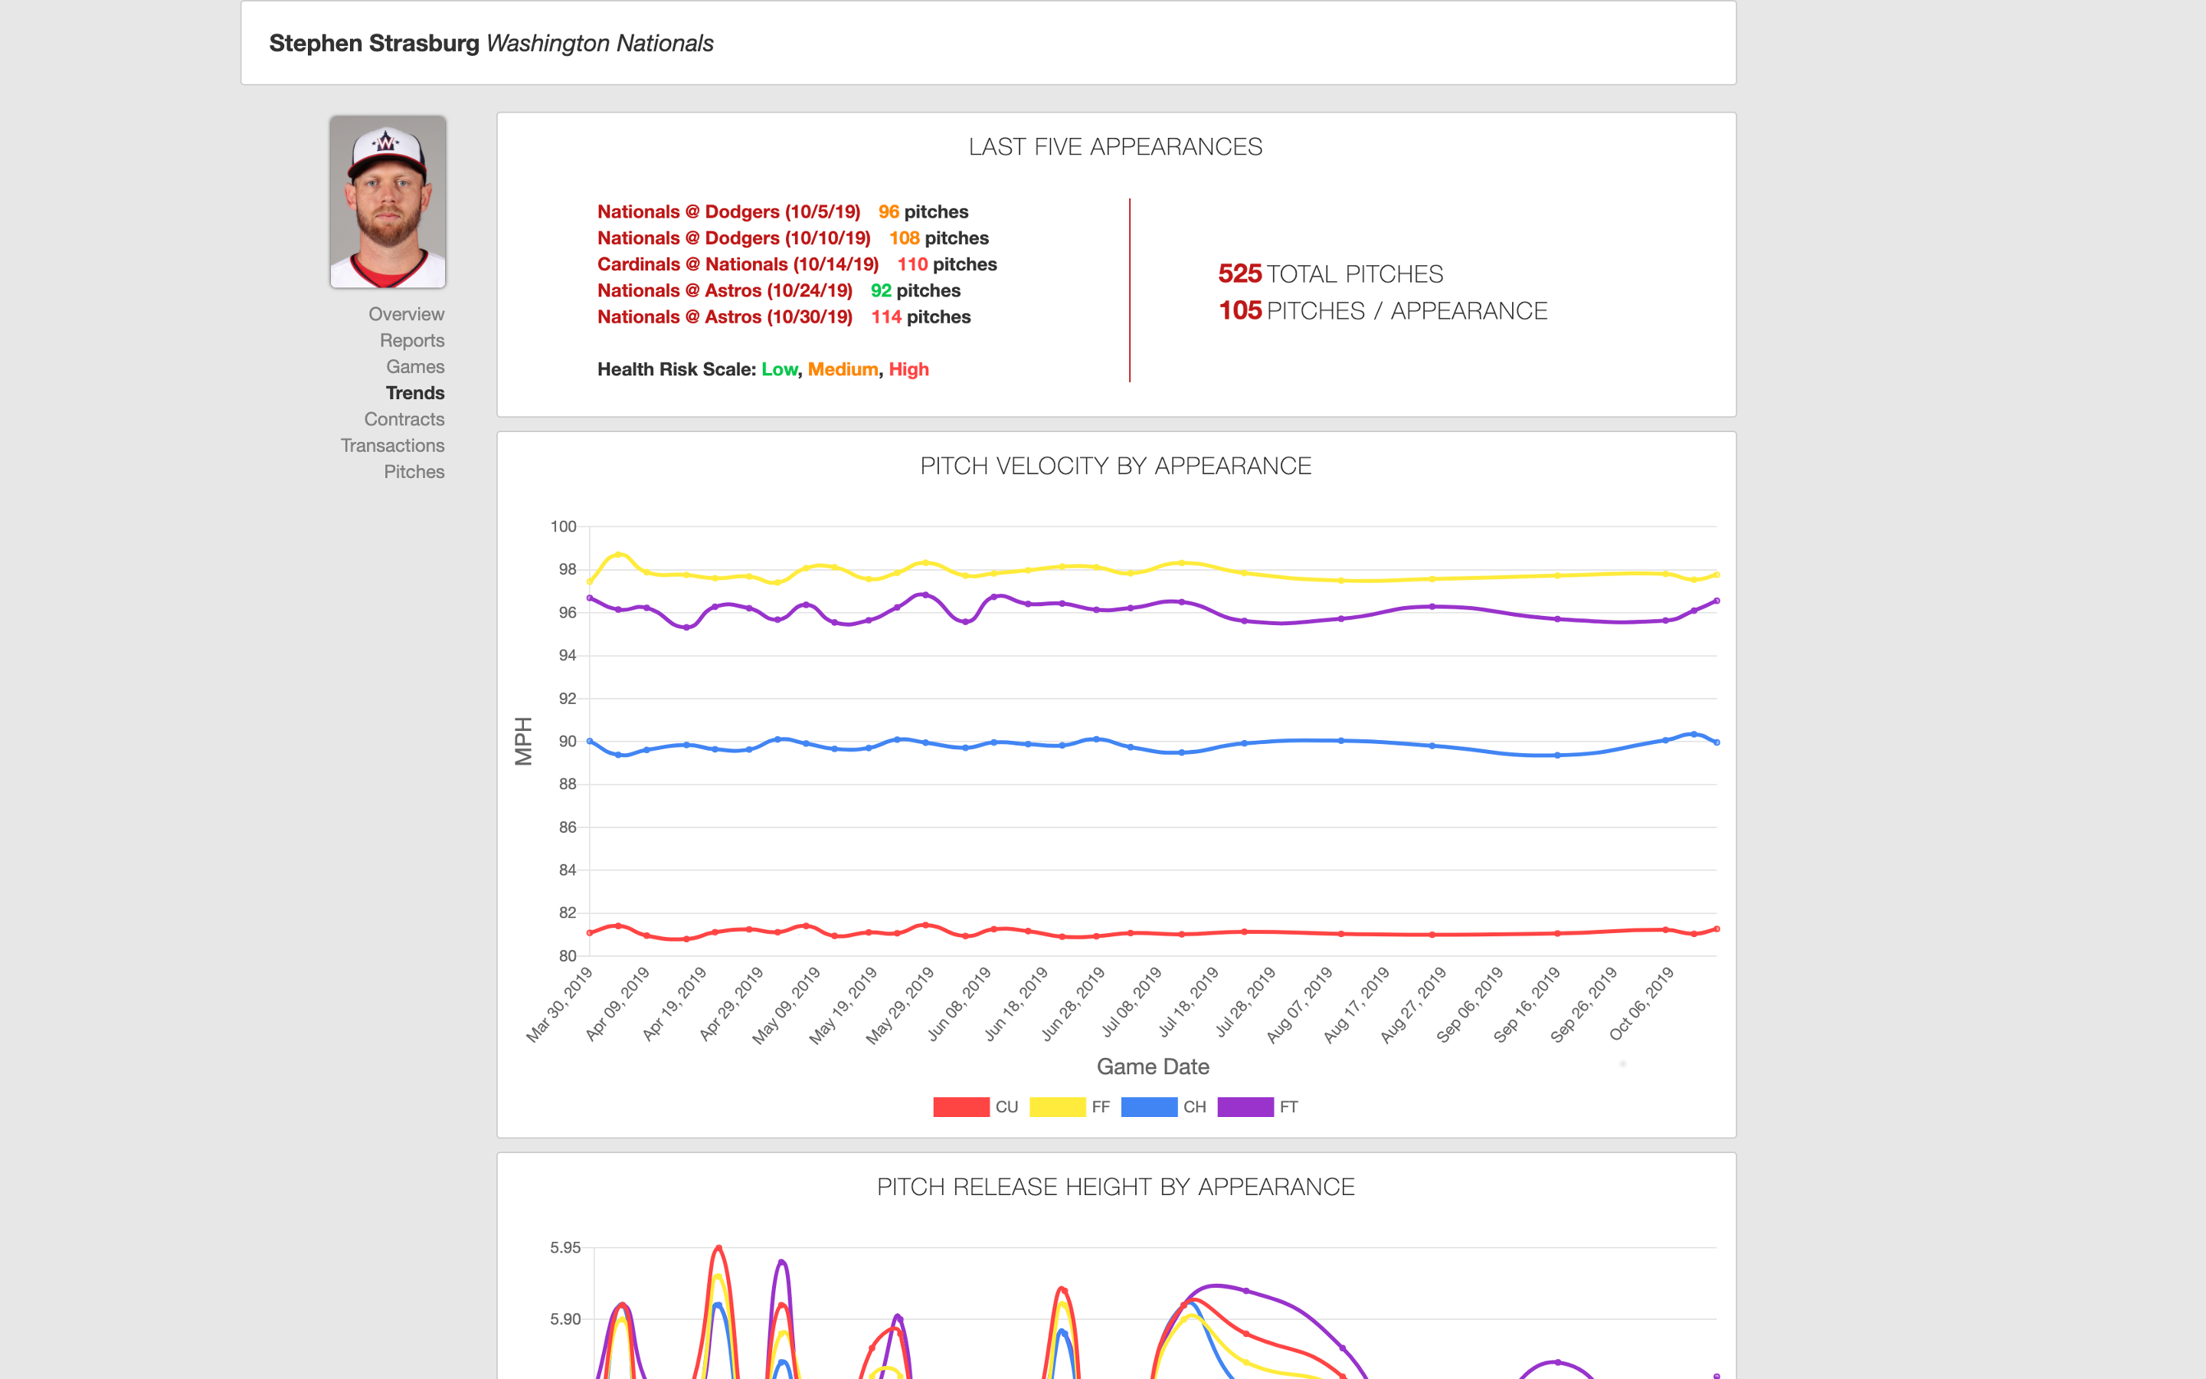Image resolution: width=2206 pixels, height=1379 pixels.
Task: Click the '105' pitches per appearance value
Action: 1240,311
